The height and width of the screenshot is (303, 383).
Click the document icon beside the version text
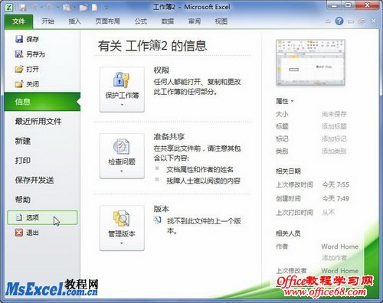(158, 220)
